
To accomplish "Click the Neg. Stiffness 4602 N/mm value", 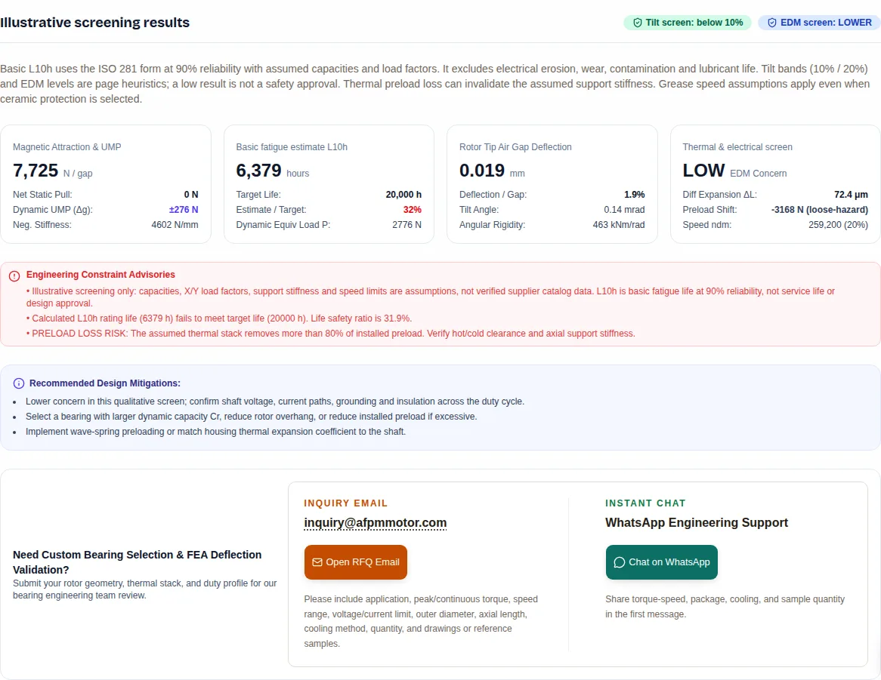I will pyautogui.click(x=175, y=225).
